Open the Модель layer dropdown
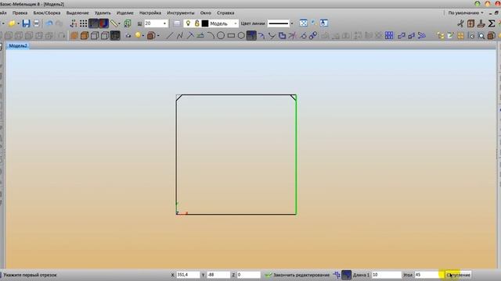The width and height of the screenshot is (501, 281). [236, 23]
